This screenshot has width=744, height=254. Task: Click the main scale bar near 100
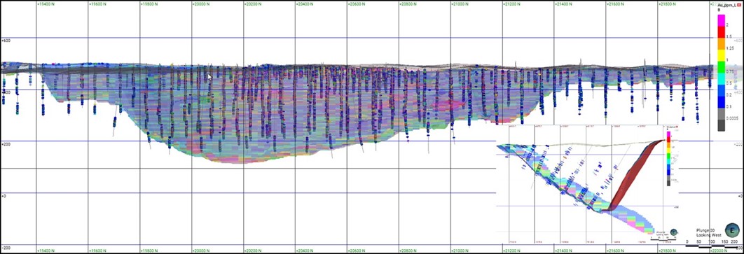point(711,246)
